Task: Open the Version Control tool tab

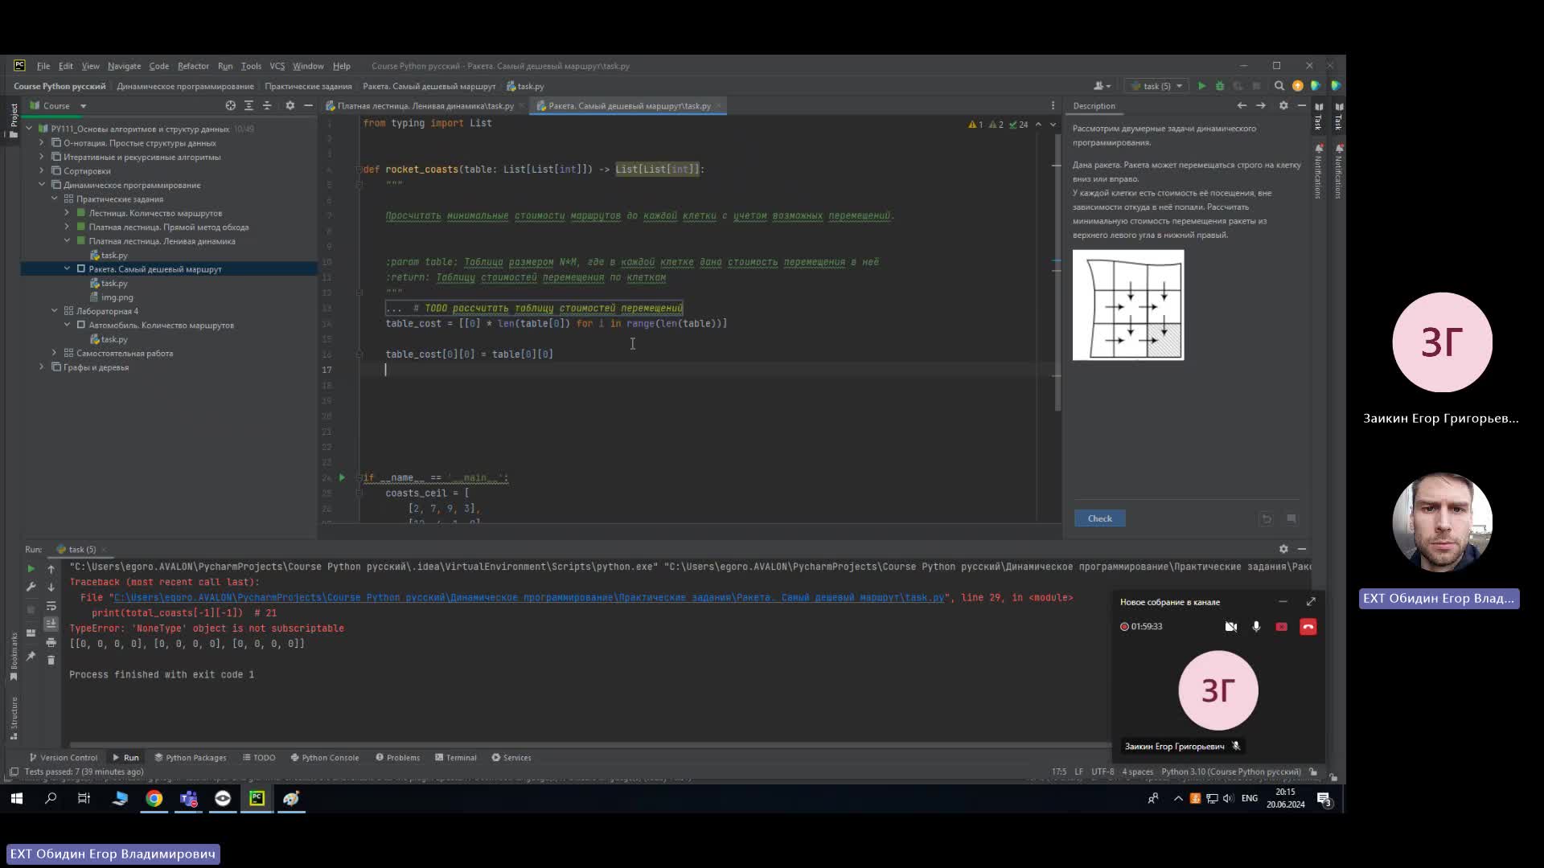Action: (x=63, y=758)
